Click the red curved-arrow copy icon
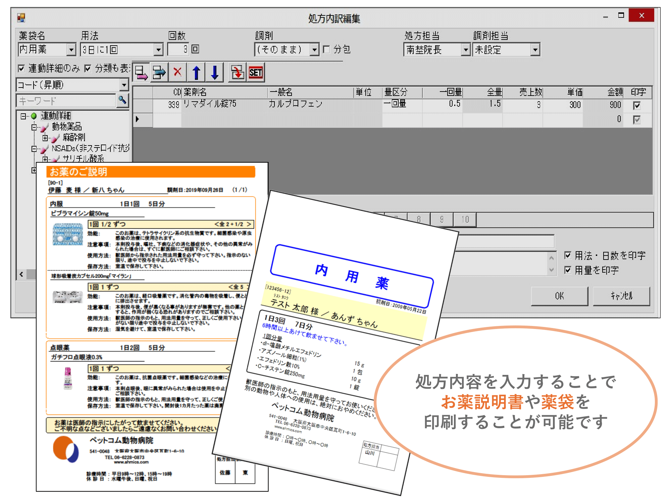 (237, 72)
